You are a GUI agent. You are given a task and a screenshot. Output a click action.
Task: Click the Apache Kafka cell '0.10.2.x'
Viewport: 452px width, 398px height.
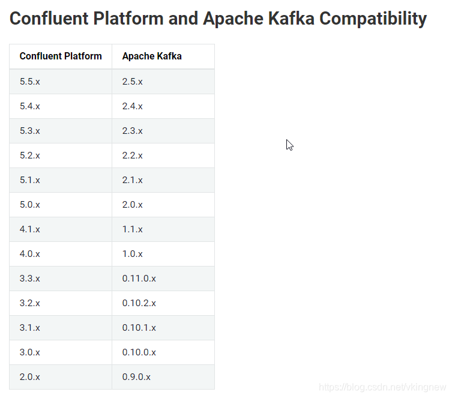coord(163,303)
